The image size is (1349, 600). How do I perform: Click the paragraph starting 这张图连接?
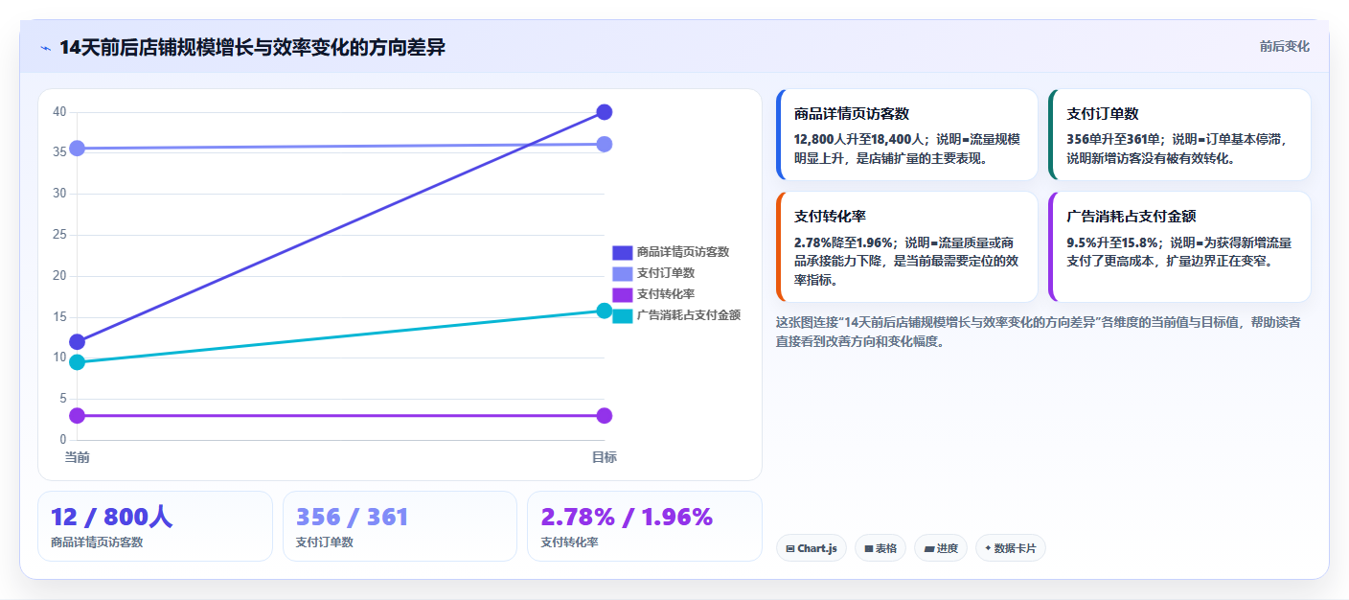(x=1039, y=332)
